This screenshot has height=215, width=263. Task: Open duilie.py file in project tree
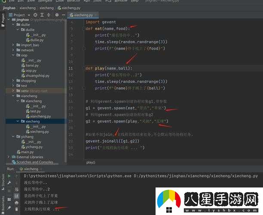click(x=35, y=40)
